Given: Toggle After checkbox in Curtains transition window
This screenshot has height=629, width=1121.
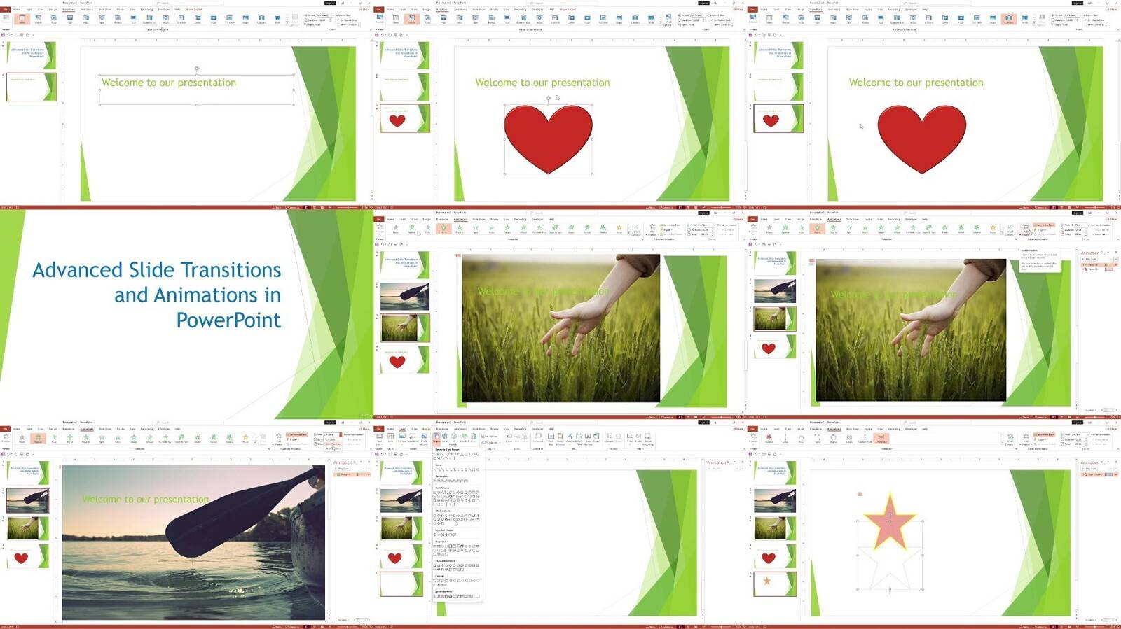Looking at the screenshot, I should click(x=1085, y=24).
